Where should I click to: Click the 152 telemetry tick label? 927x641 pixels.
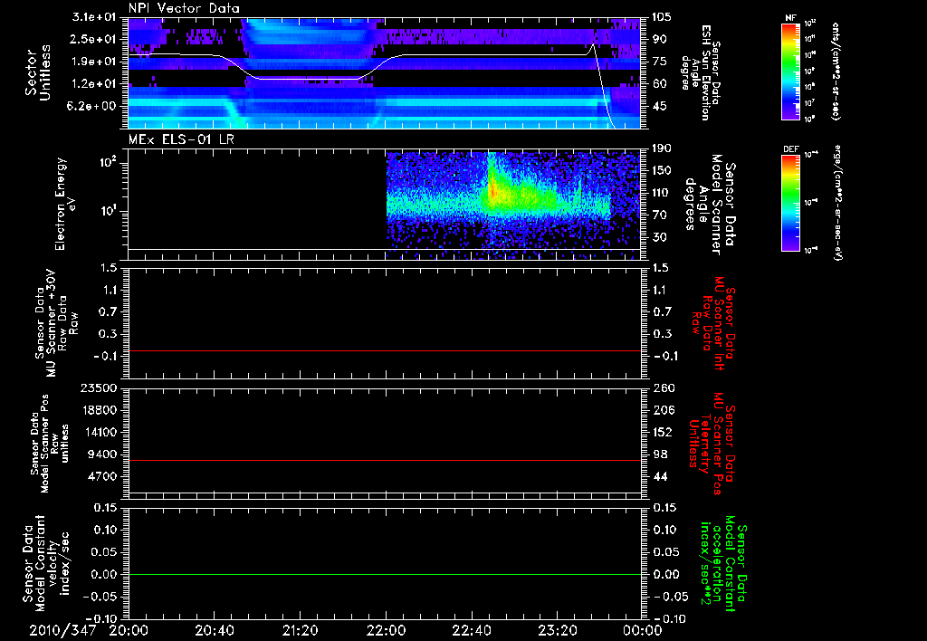point(662,432)
